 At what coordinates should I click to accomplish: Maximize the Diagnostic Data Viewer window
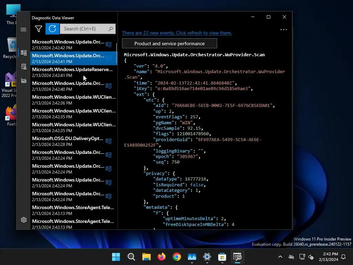pos(268,17)
